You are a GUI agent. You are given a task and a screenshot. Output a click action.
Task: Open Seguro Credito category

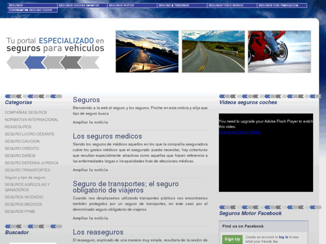tap(22, 149)
